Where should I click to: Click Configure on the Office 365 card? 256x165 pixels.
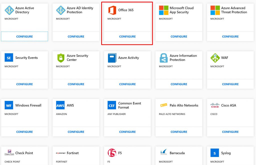(127, 36)
